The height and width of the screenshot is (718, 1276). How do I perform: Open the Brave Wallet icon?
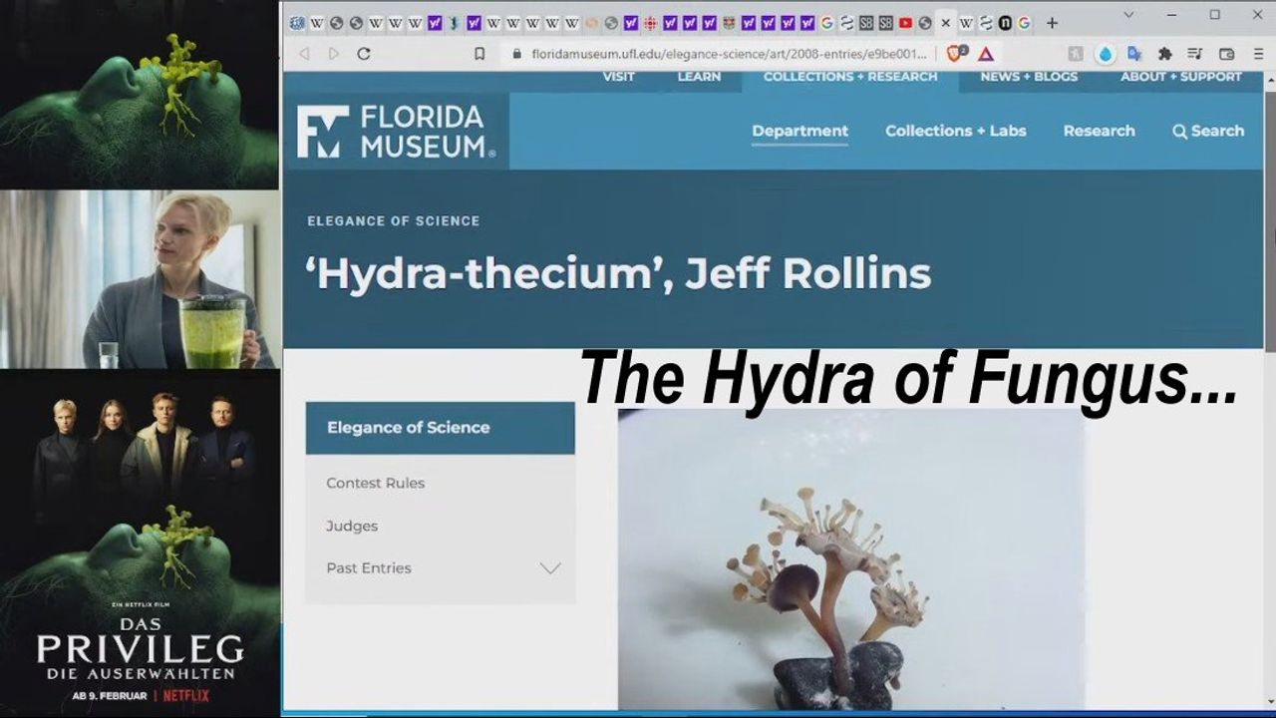(x=1227, y=54)
